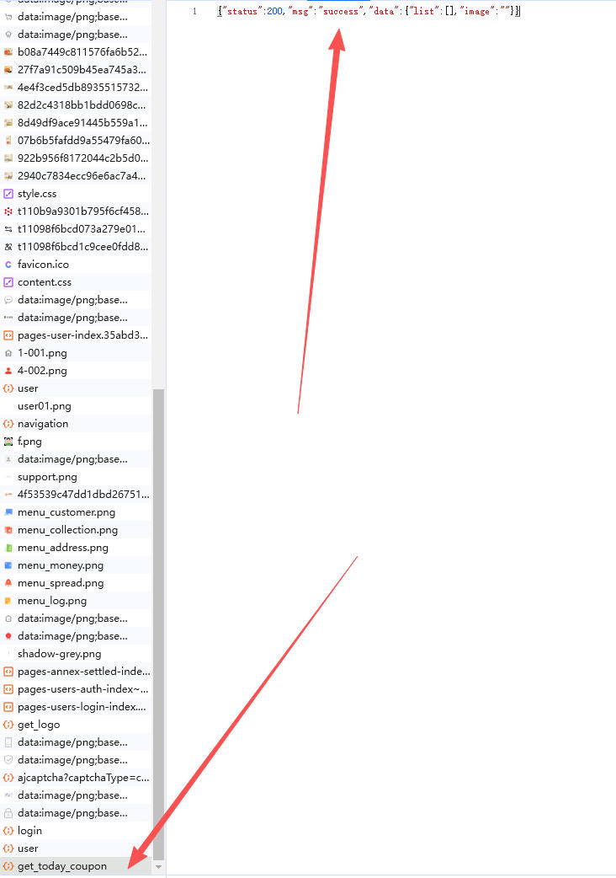Click the JSON icon beside get_today_coupon
Image resolution: width=616 pixels, height=878 pixels.
tap(8, 865)
